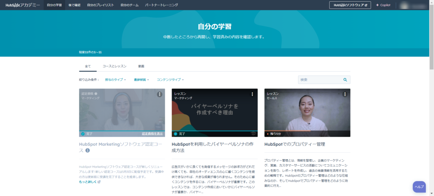Click the HubSpot アカデミー logo
The height and width of the screenshot is (196, 434).
coord(23,5)
